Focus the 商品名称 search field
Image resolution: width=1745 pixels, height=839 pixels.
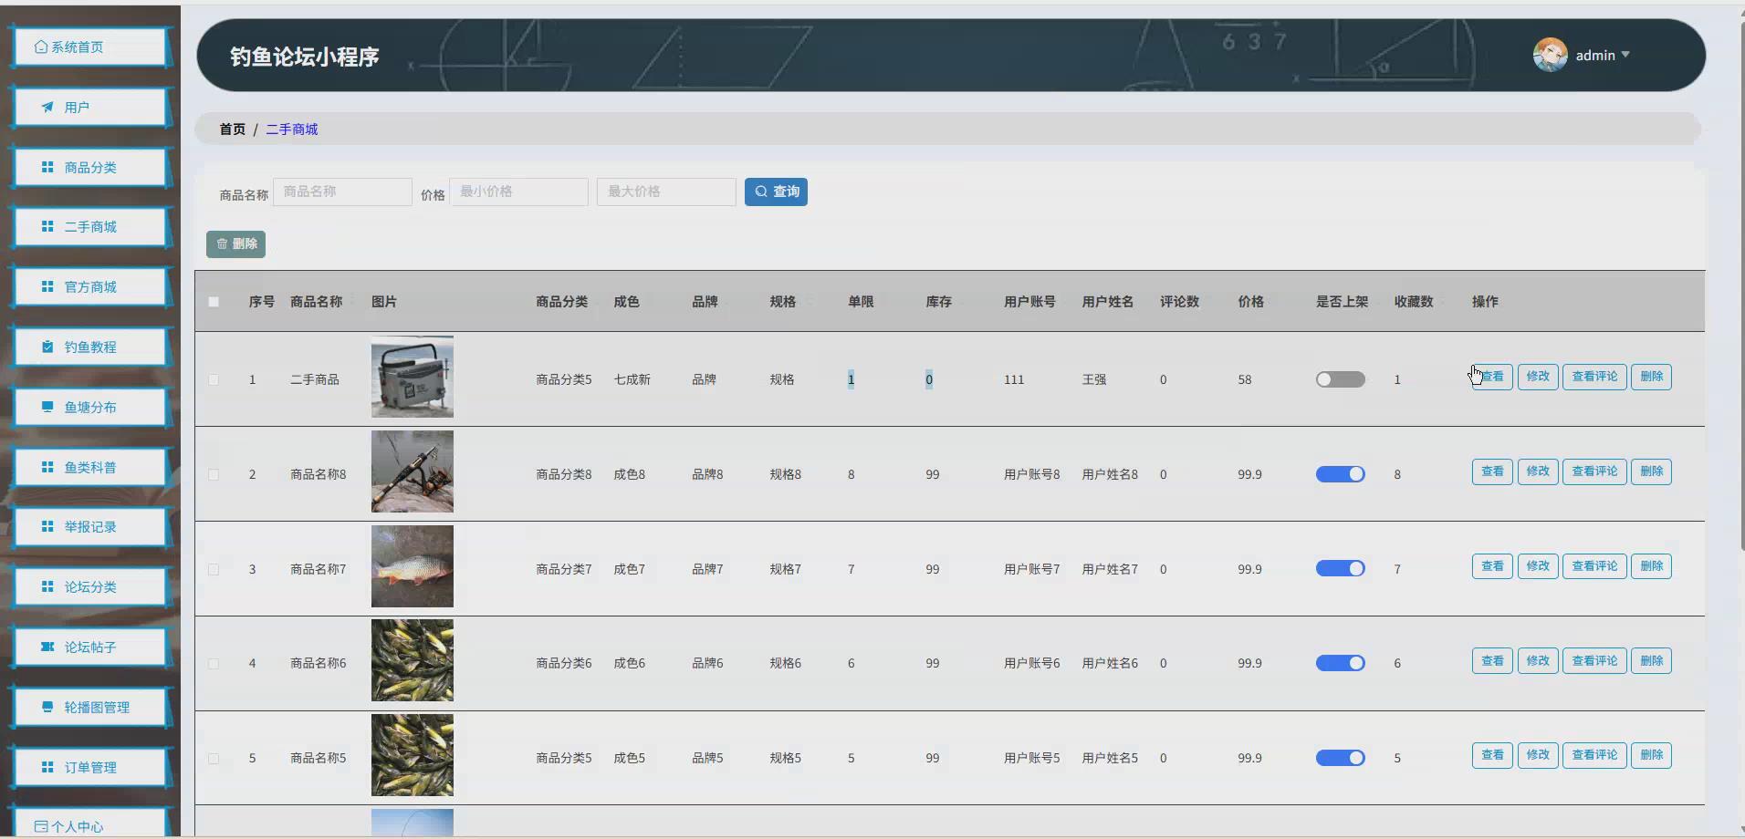[342, 192]
